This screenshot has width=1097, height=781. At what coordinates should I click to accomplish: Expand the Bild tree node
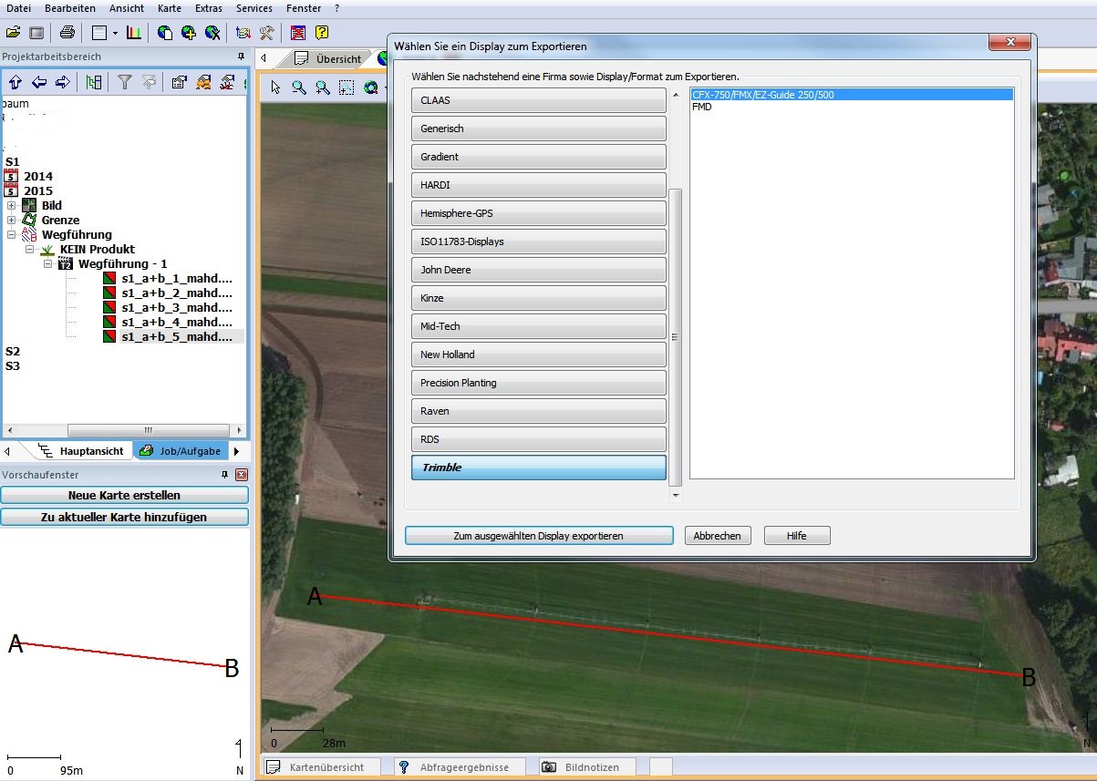[x=11, y=206]
